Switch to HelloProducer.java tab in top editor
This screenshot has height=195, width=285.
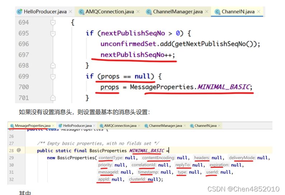click(45, 11)
